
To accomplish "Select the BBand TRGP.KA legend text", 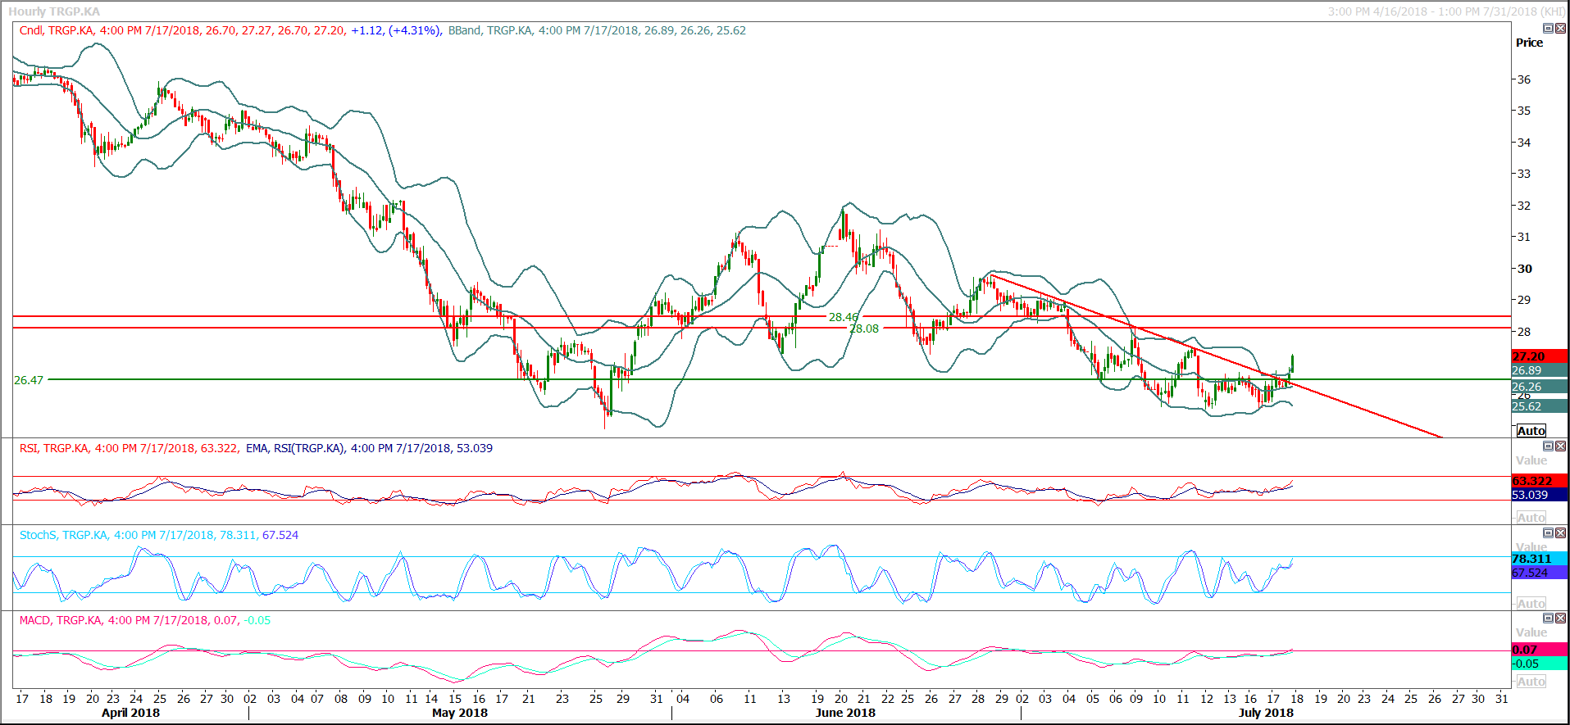I will [x=596, y=30].
